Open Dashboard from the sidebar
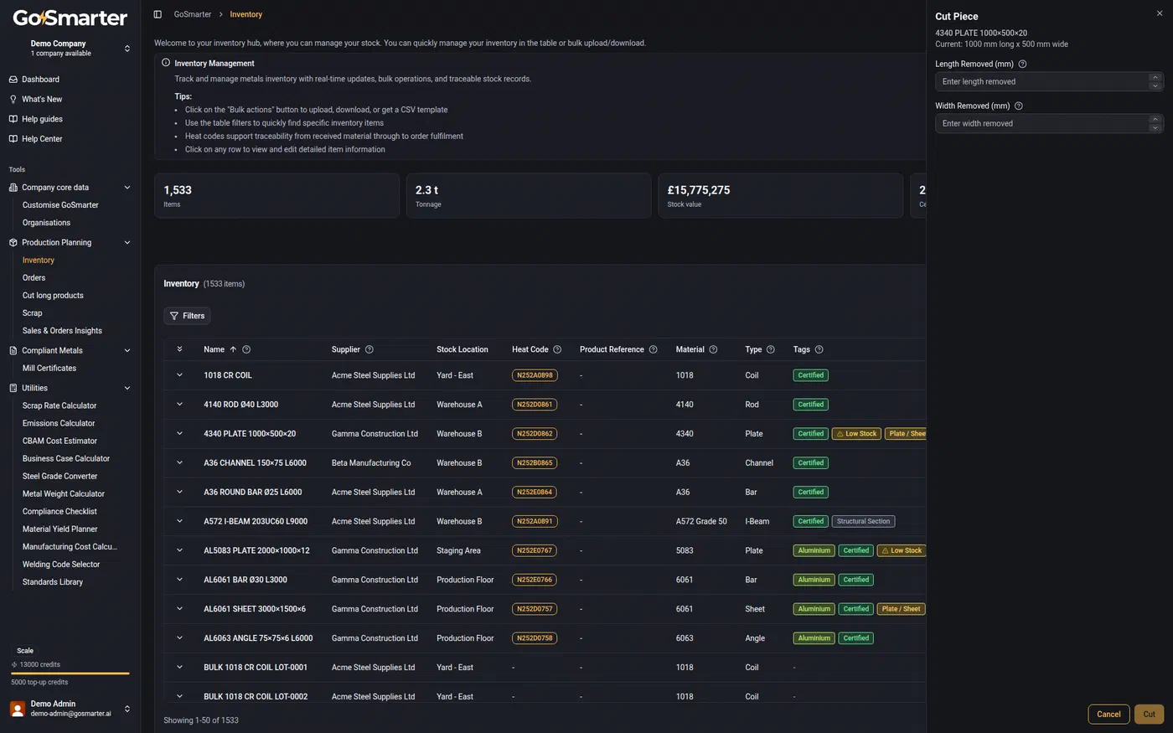This screenshot has width=1173, height=733. click(40, 80)
